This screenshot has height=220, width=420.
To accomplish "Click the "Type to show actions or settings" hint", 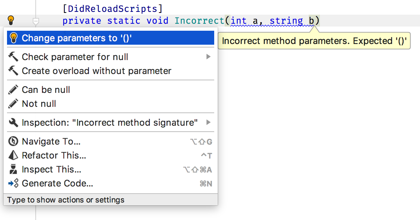I will coord(66,200).
